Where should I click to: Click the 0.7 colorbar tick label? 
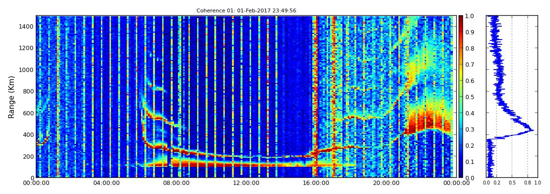469,65
